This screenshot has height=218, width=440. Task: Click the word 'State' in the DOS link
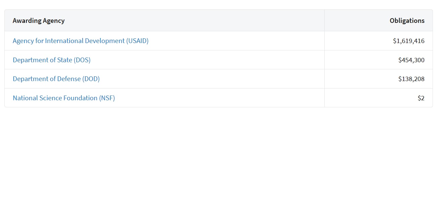pyautogui.click(x=65, y=60)
